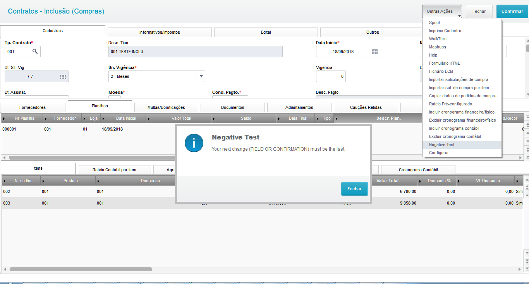Open the Outros tab
The image size is (529, 284).
(373, 32)
